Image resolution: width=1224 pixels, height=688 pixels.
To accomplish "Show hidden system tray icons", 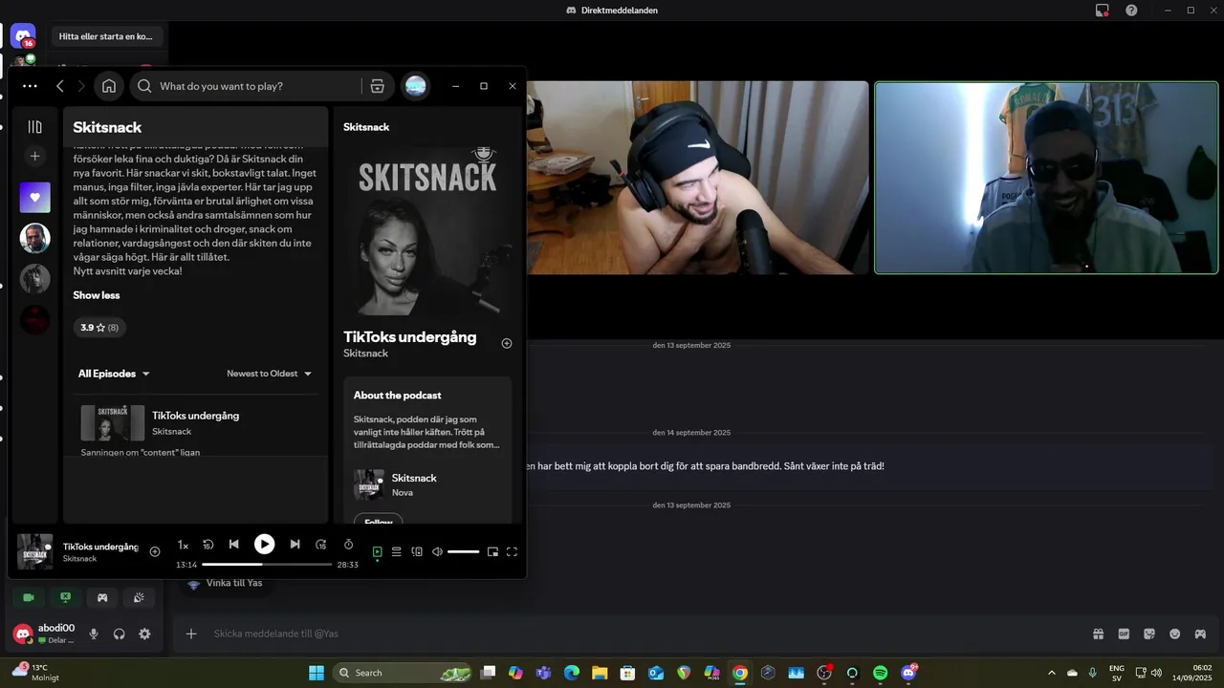I will coord(1052,673).
